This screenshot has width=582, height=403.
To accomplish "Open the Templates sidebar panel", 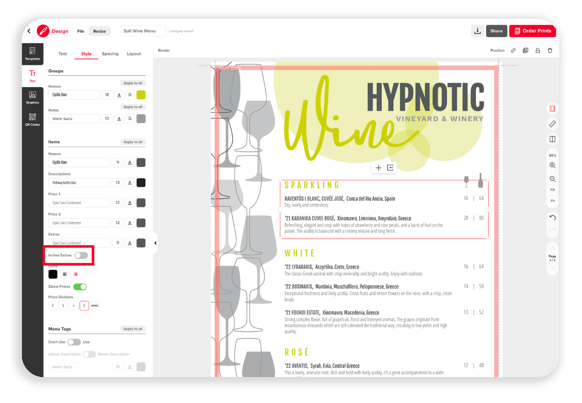I will coord(32,54).
